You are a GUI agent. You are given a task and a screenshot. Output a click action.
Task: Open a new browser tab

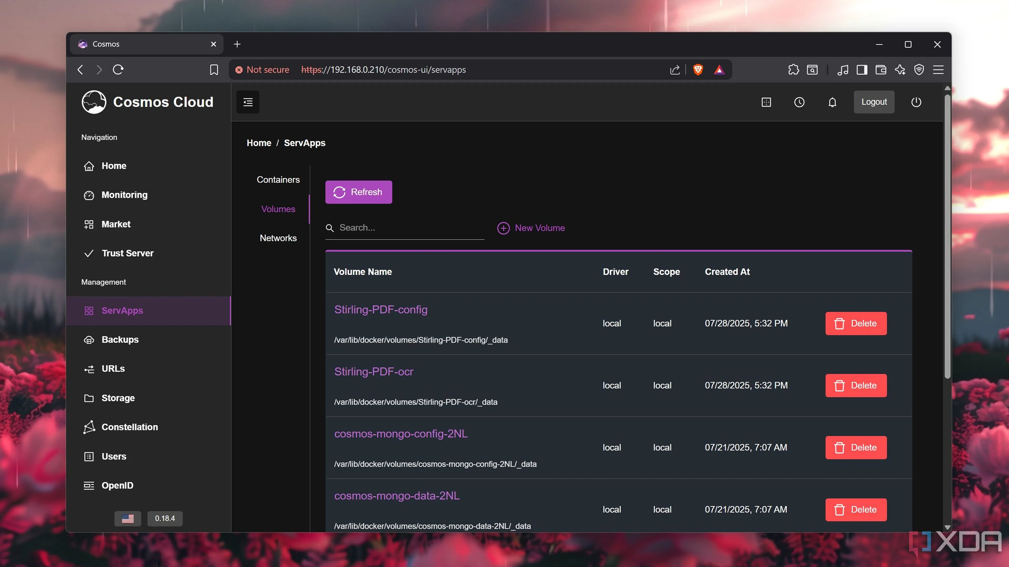click(x=237, y=44)
